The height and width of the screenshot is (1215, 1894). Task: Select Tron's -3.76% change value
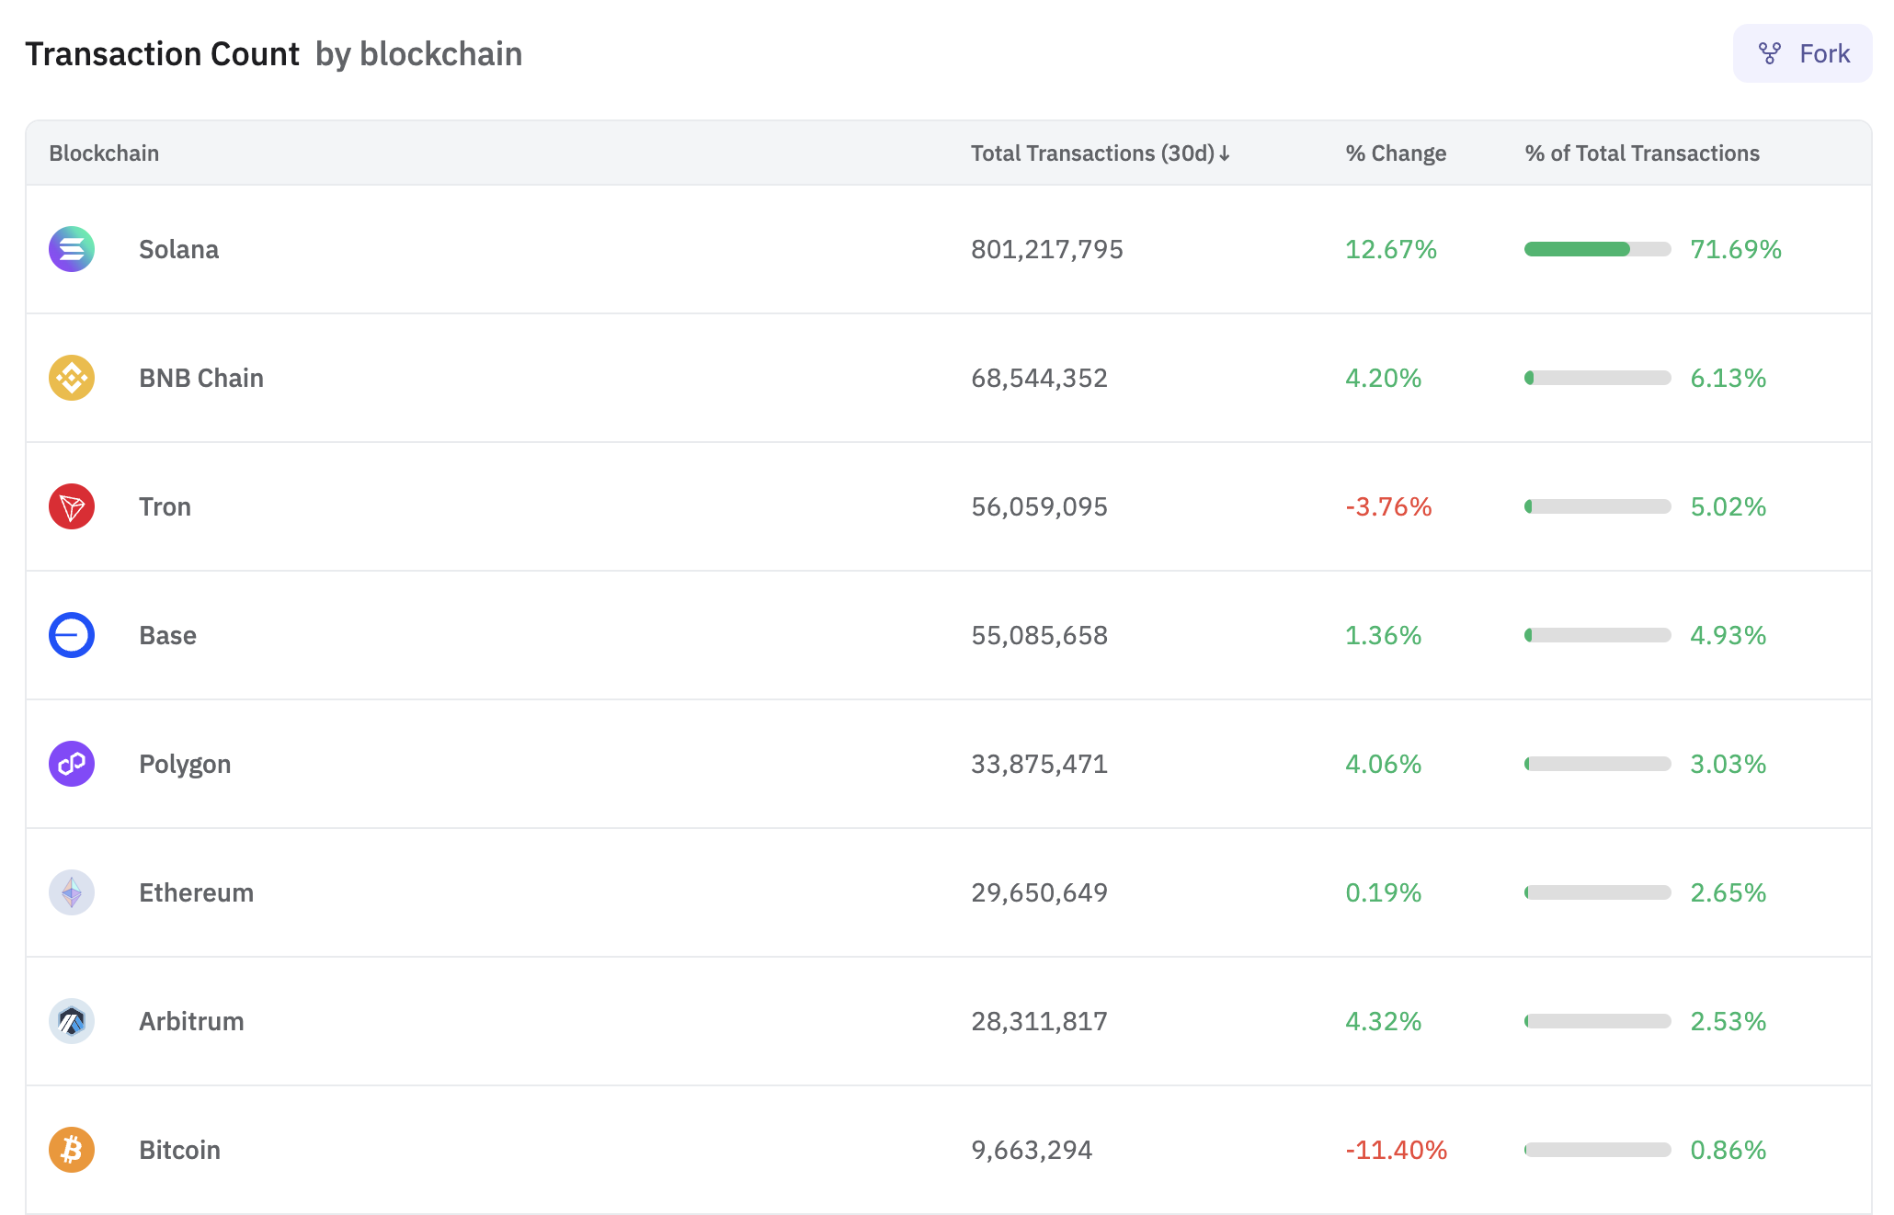[x=1389, y=506]
